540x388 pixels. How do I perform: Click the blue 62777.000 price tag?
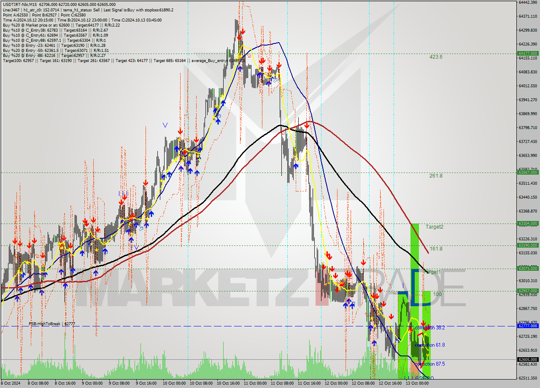pyautogui.click(x=527, y=326)
